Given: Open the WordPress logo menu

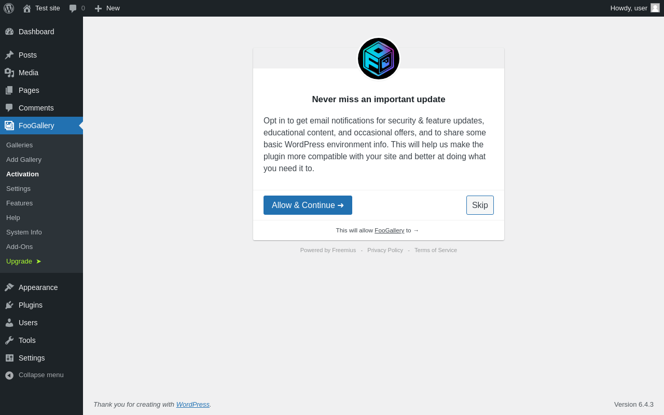Looking at the screenshot, I should click(9, 8).
